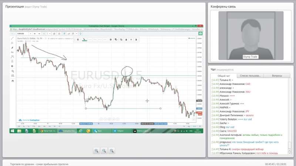The height and width of the screenshot is (166, 296).
Task: Take chart snapshot with camera icon
Action: [x=200, y=34]
